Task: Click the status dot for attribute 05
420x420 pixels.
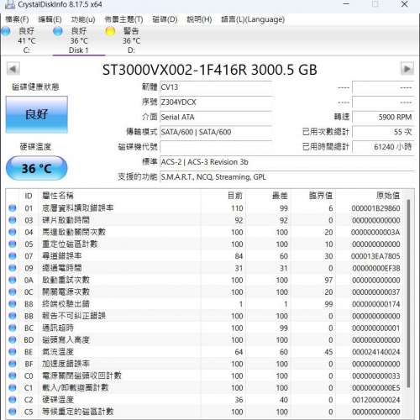Action: (13, 244)
